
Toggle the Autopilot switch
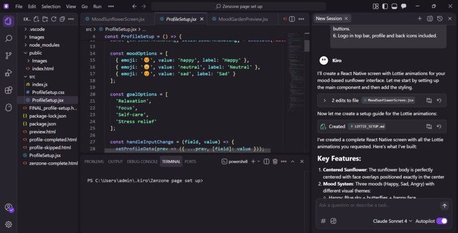tap(442, 221)
